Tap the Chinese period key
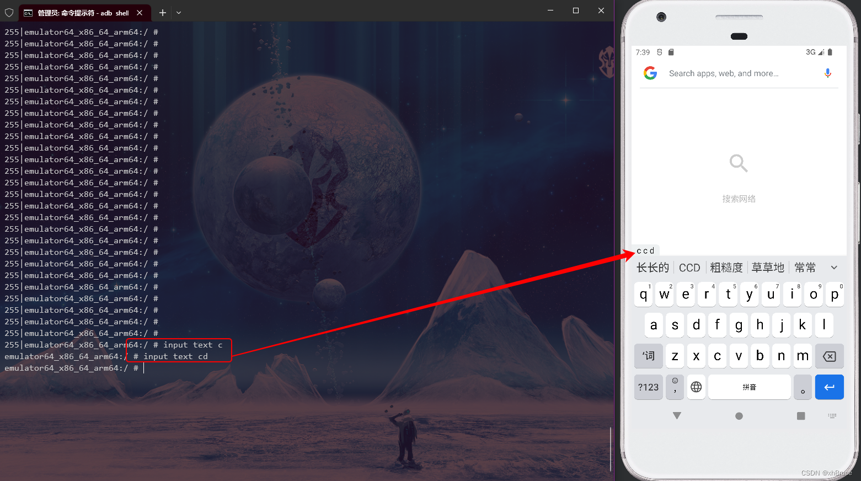 point(803,387)
